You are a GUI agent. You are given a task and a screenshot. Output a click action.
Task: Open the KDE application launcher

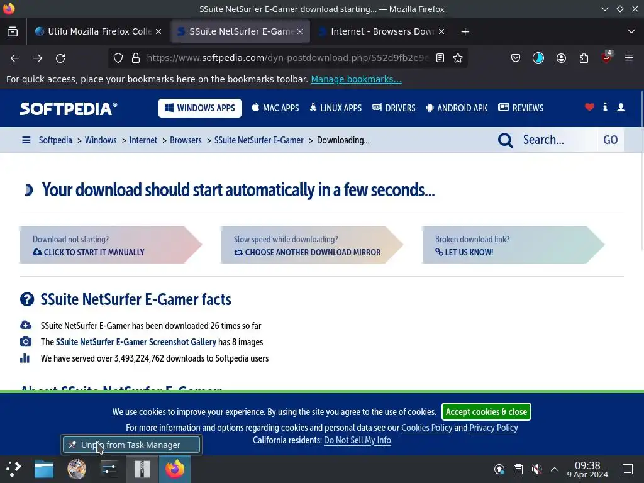tap(13, 469)
